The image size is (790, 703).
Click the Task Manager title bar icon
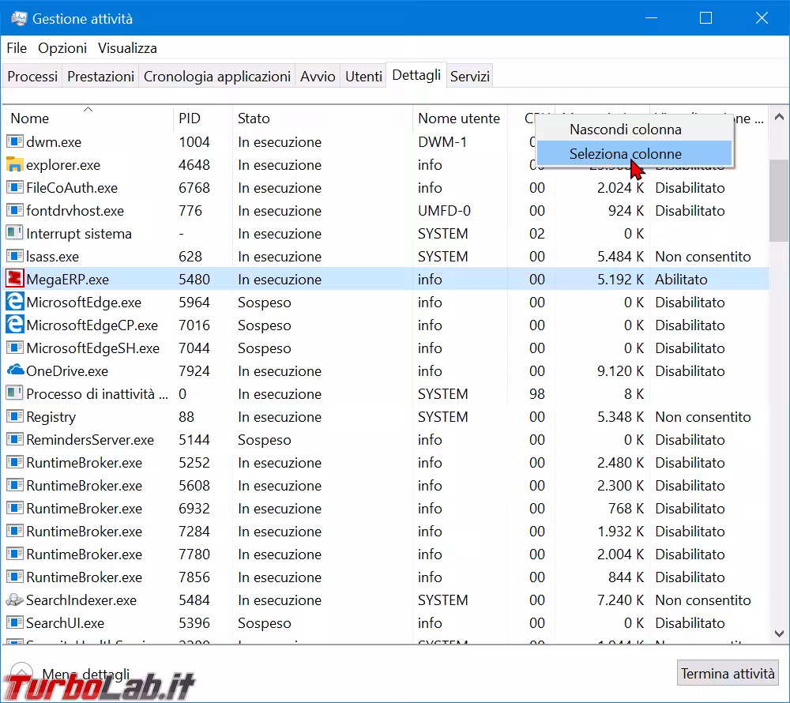[19, 18]
